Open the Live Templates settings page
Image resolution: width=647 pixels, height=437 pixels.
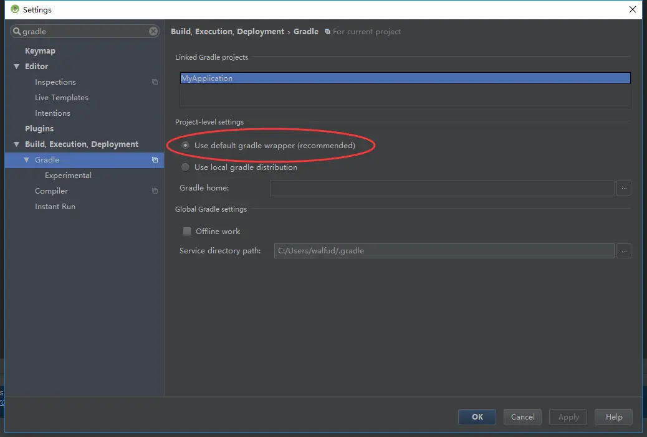pos(62,98)
